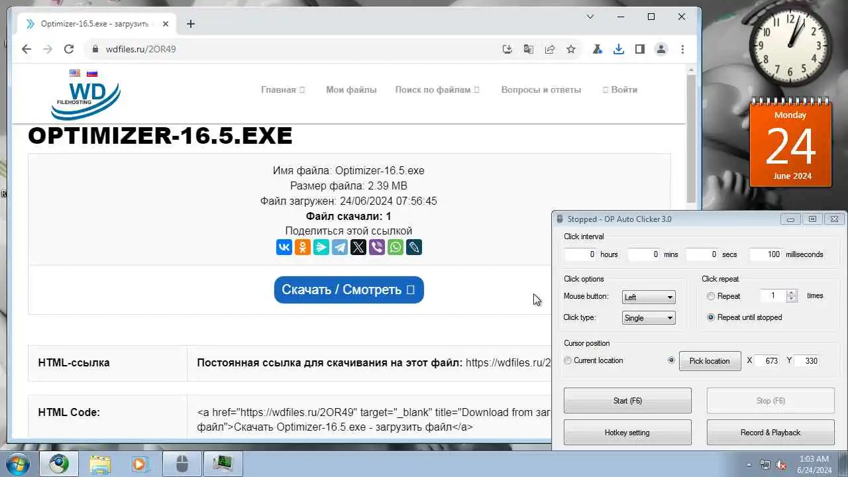Screen dimensions: 848x477
Task: Open Windows Media Player from taskbar
Action: point(140,464)
